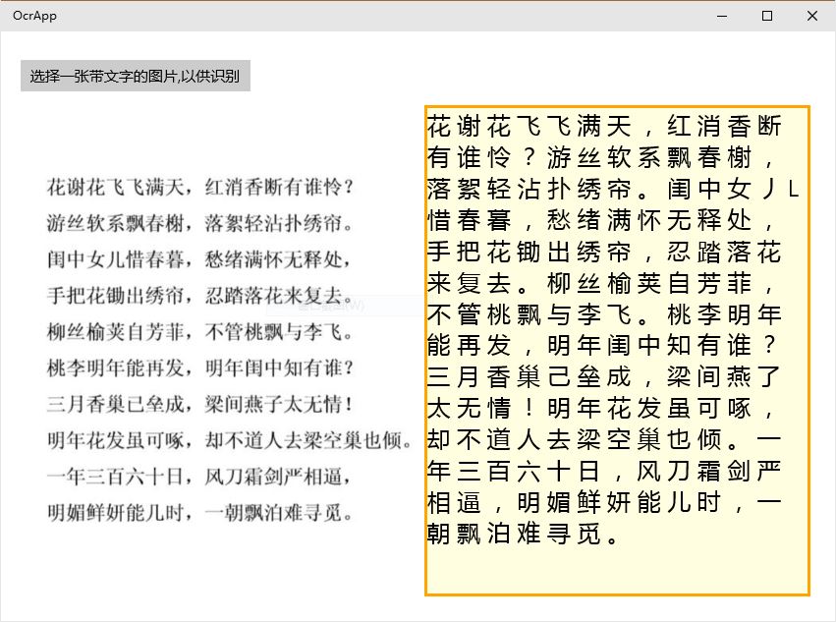Viewport: 836px width, 622px height.
Task: Click OCR result last line 朝飘泊难寻觅。
Action: point(524,534)
